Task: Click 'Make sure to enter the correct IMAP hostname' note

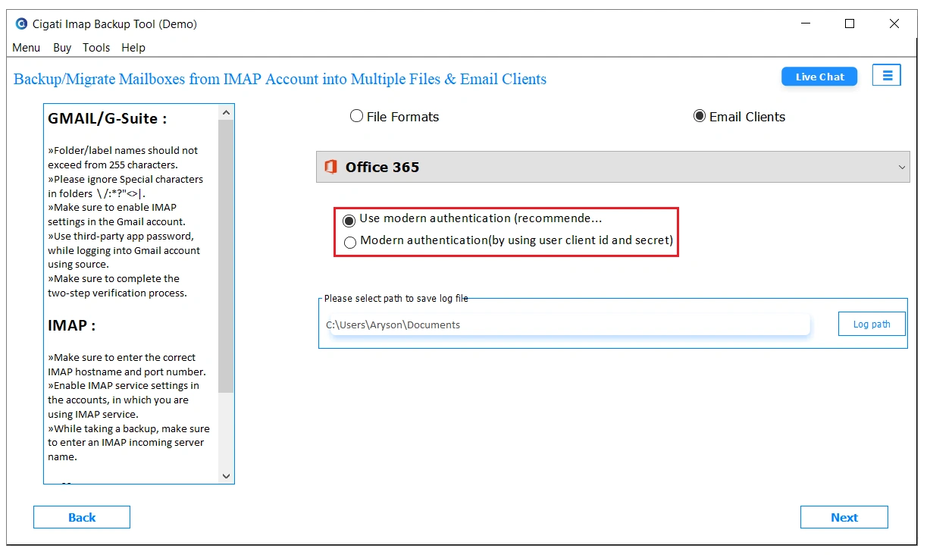Action: click(127, 365)
